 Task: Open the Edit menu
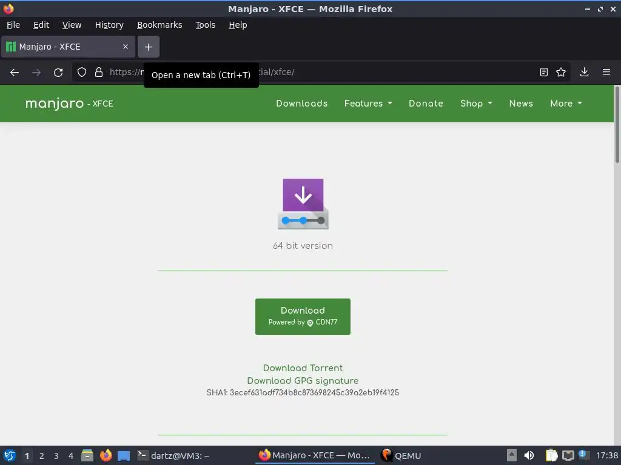click(41, 25)
